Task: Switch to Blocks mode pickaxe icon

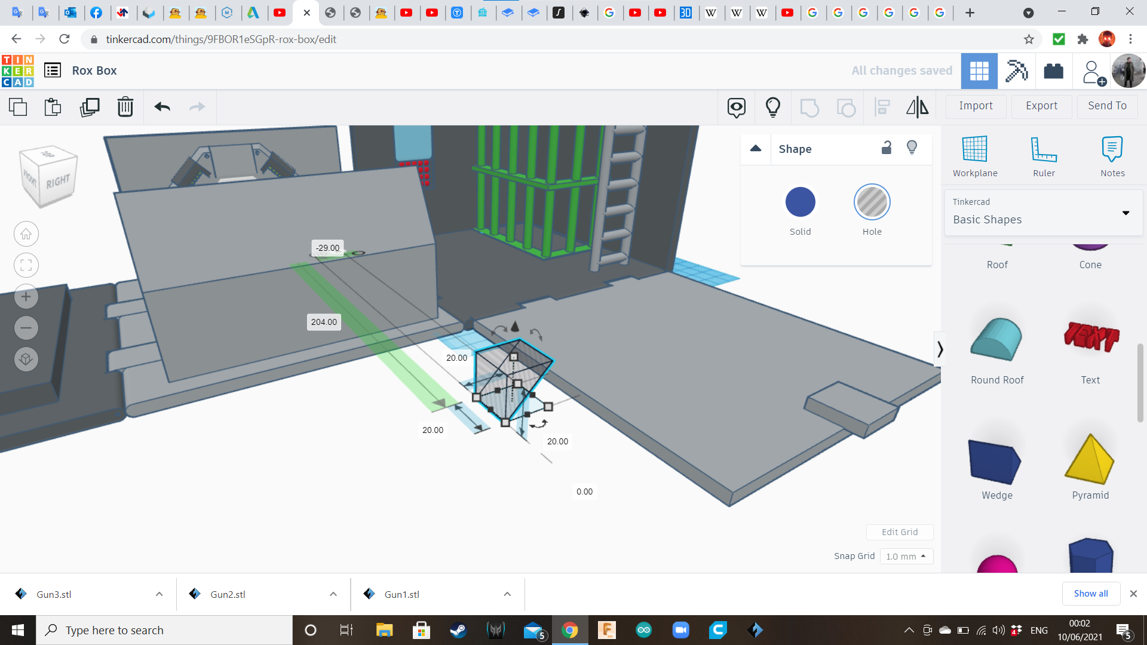Action: click(1016, 70)
